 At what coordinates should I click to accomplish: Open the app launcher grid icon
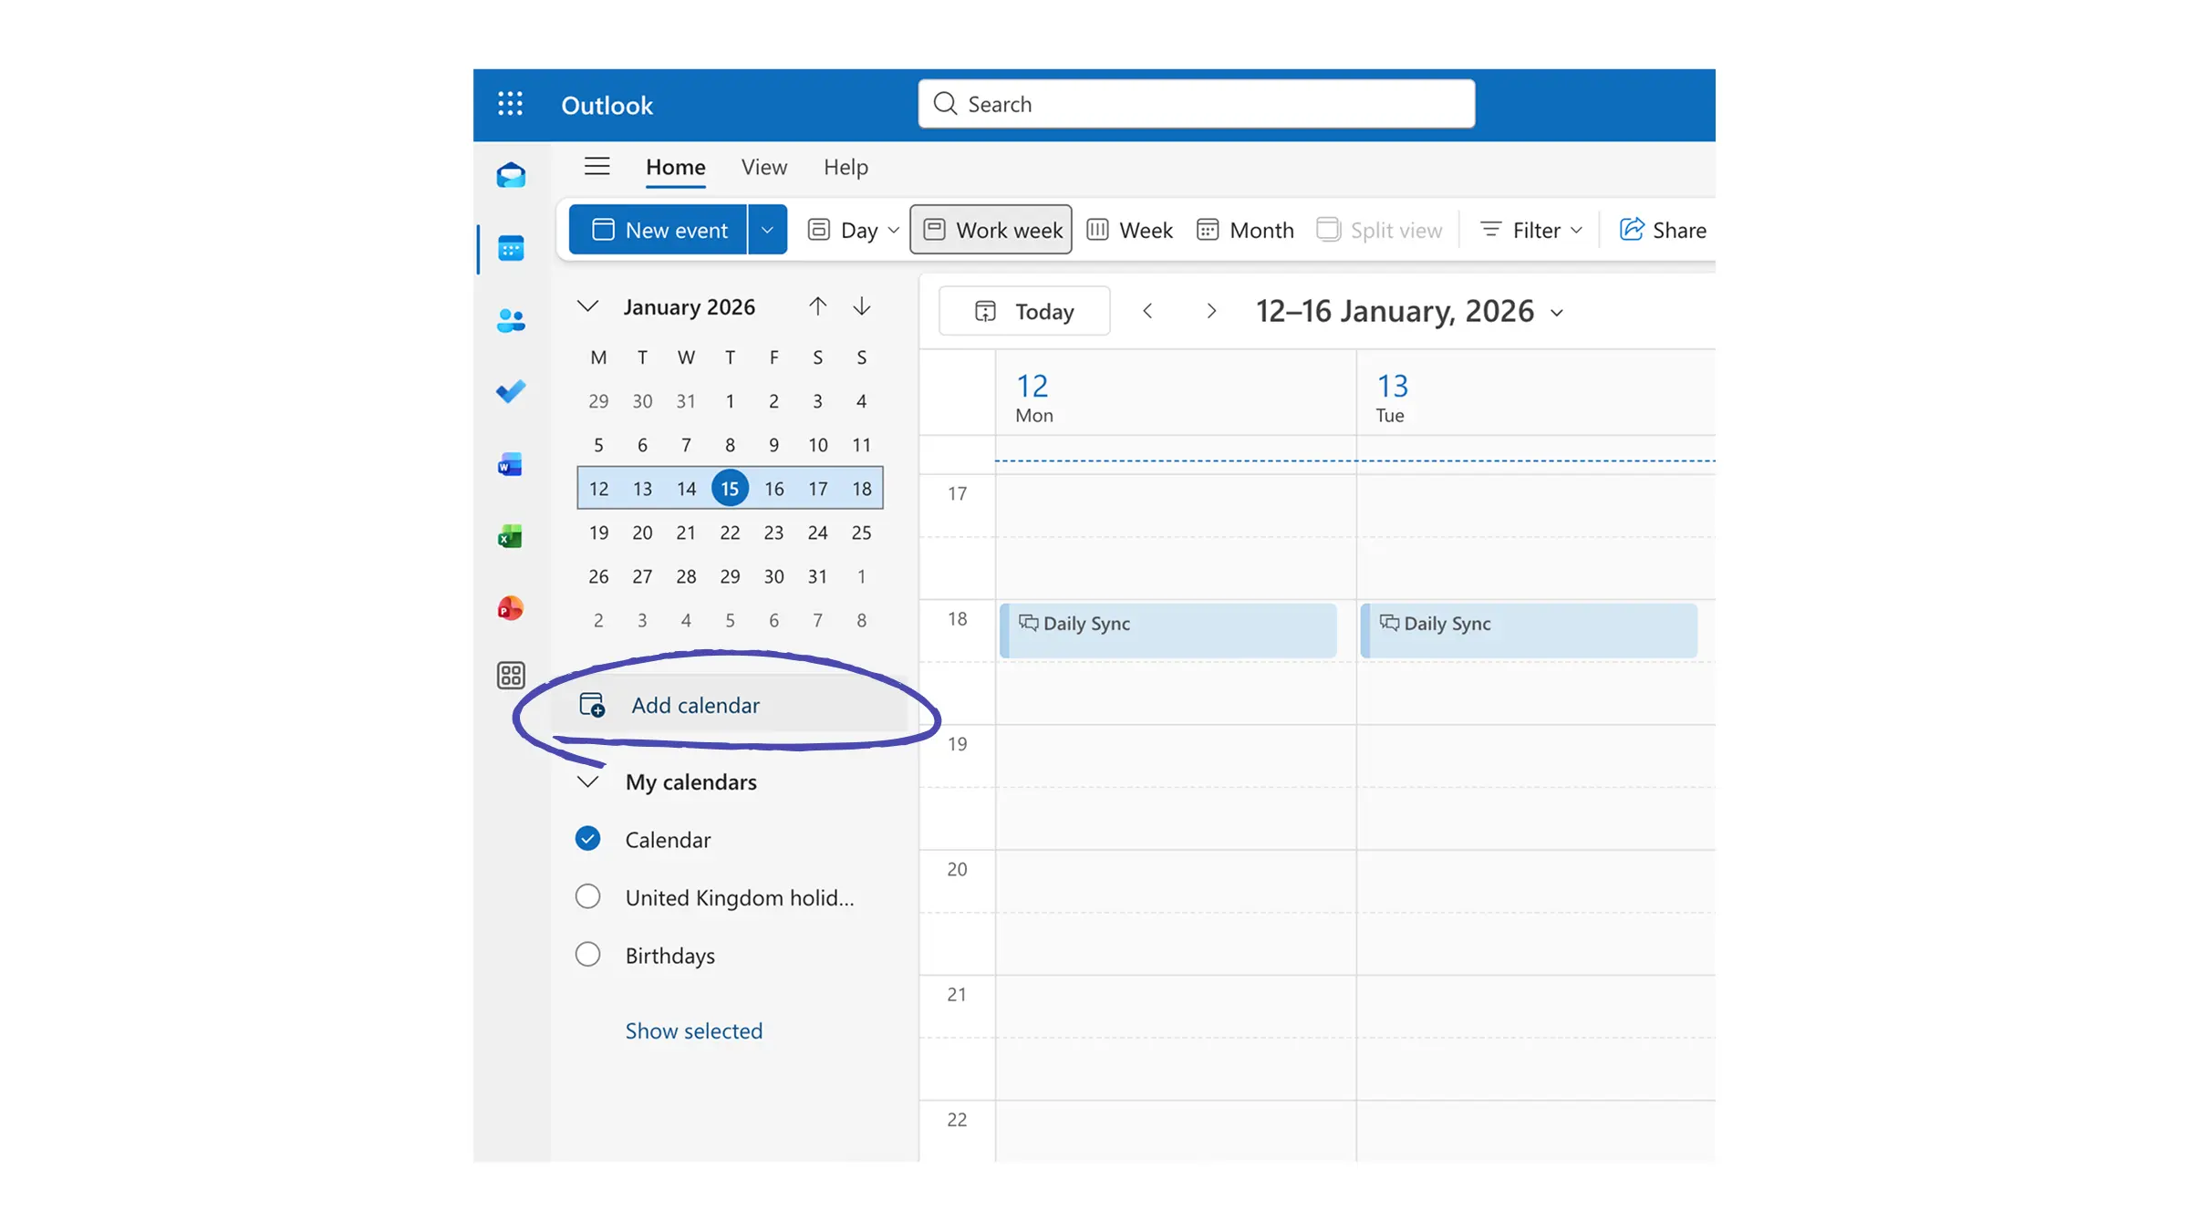(x=510, y=104)
